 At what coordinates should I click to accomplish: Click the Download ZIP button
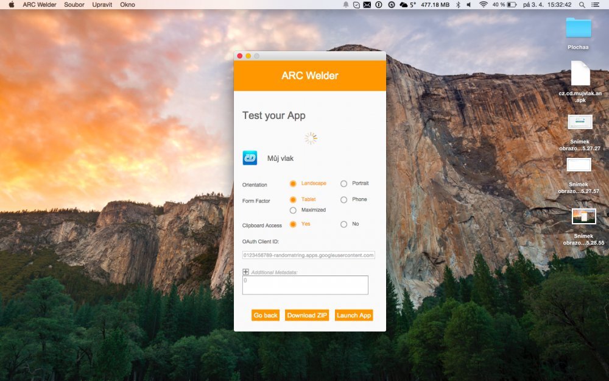(x=307, y=315)
